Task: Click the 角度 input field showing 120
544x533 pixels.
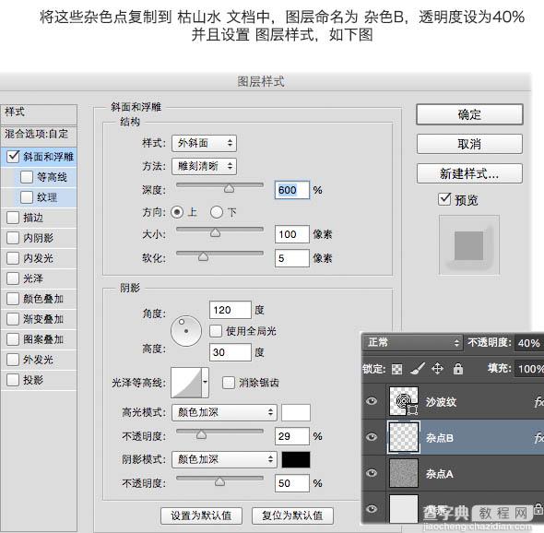Action: [x=230, y=310]
